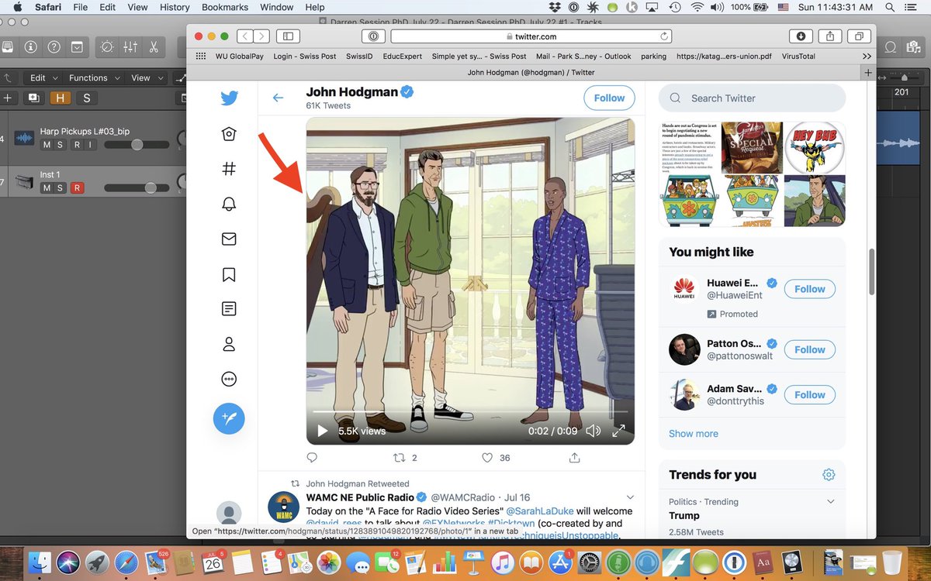The height and width of the screenshot is (581, 931).
Task: Show Safari Favorites grid icon
Action: pos(201,56)
